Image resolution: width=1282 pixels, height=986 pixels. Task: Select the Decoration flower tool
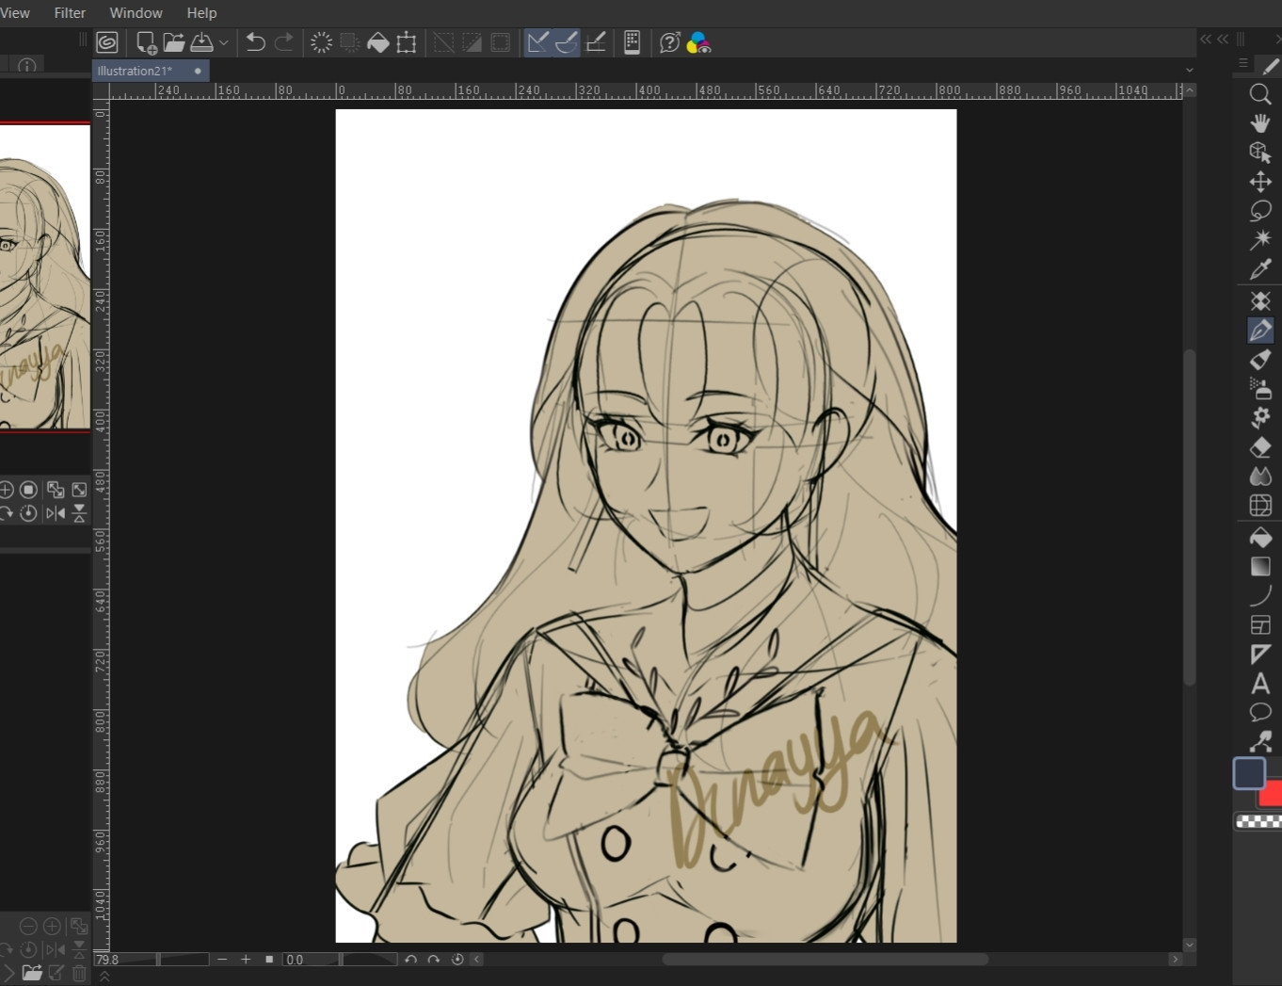1260,417
